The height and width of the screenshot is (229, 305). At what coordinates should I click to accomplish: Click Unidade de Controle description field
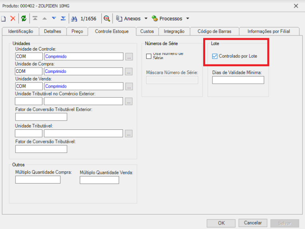84,57
